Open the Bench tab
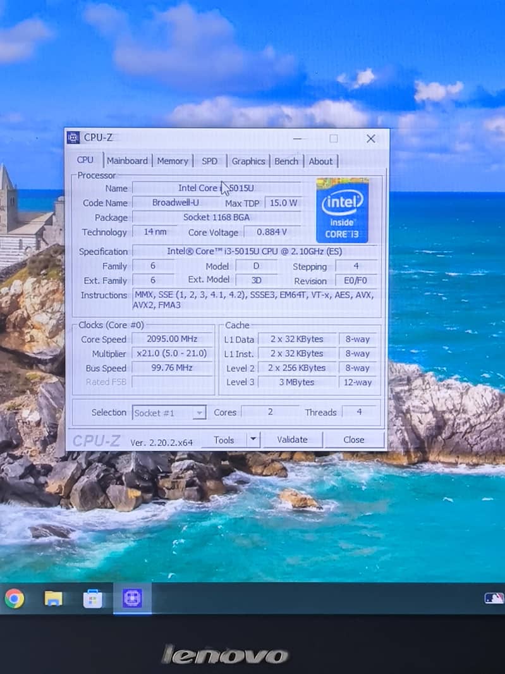Image resolution: width=505 pixels, height=674 pixels. click(x=286, y=161)
